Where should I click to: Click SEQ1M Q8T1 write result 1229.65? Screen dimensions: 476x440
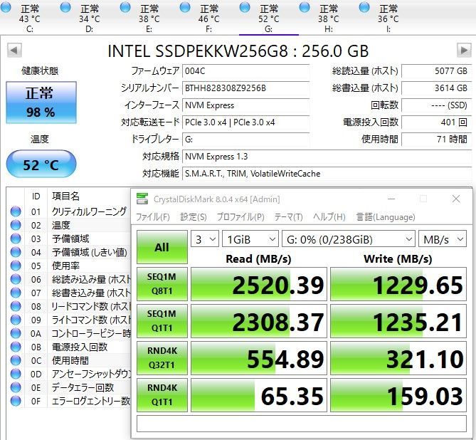tap(398, 284)
